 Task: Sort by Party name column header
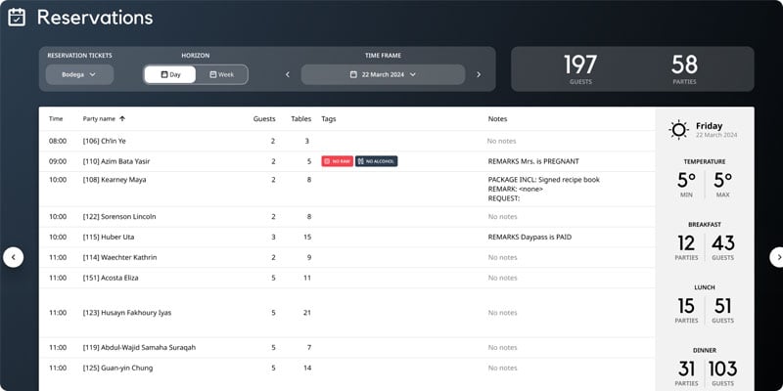pyautogui.click(x=99, y=118)
